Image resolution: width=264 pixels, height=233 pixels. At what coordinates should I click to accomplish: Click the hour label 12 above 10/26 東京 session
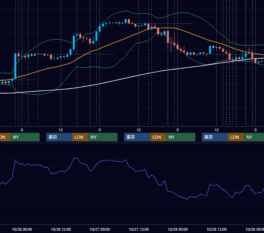[x=61, y=130]
